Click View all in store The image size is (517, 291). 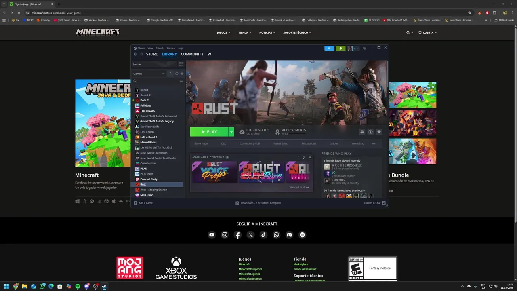pyautogui.click(x=299, y=187)
